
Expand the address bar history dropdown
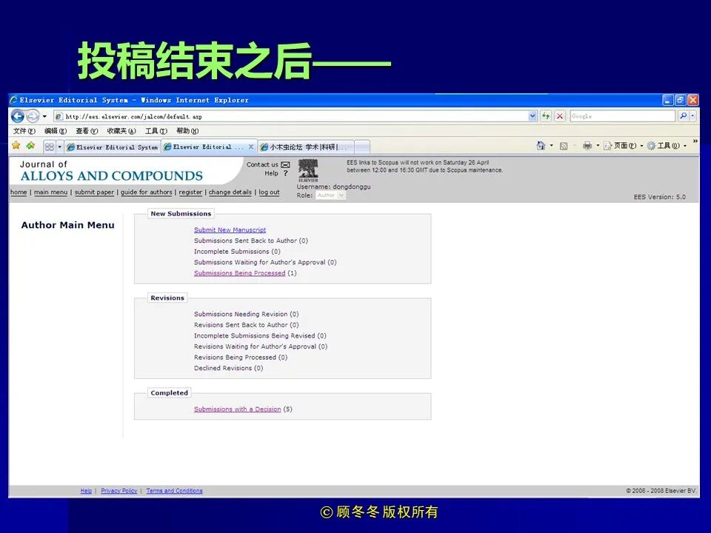(x=533, y=116)
